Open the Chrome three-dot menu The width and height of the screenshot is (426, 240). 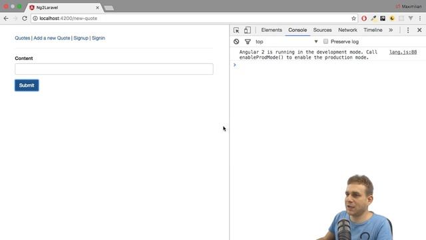pyautogui.click(x=420, y=18)
